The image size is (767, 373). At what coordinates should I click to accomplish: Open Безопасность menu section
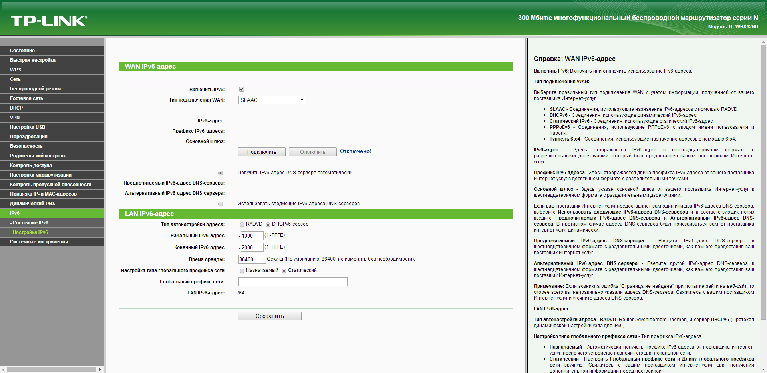tap(52, 146)
